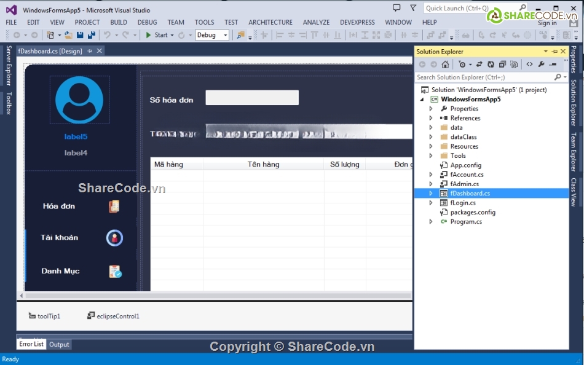Expand the Tools folder
Viewport: 584px width, 365px height.
[x=431, y=155]
